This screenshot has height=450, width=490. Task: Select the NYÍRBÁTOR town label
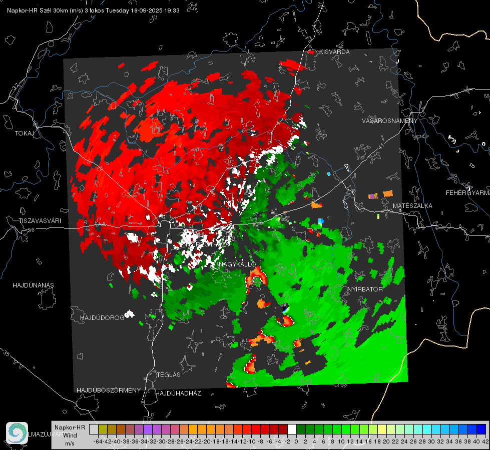365,289
